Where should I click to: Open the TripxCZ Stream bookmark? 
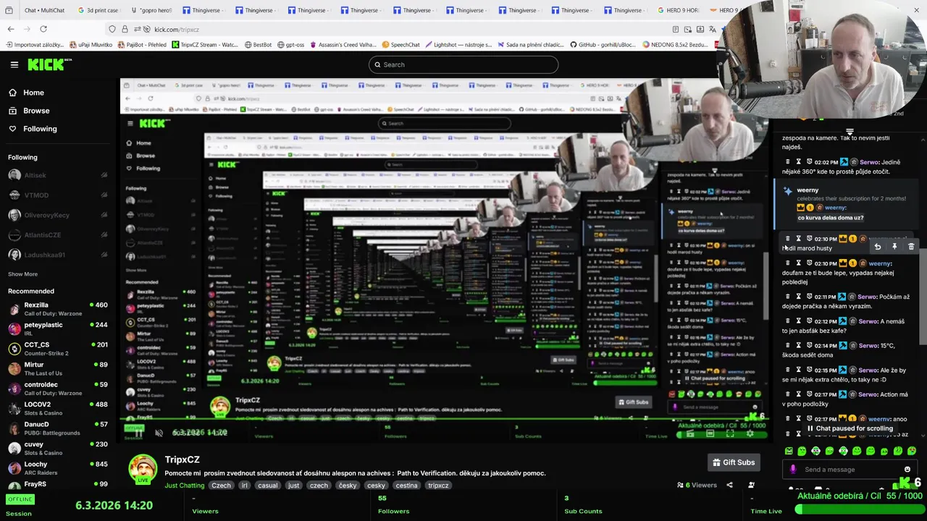click(204, 45)
